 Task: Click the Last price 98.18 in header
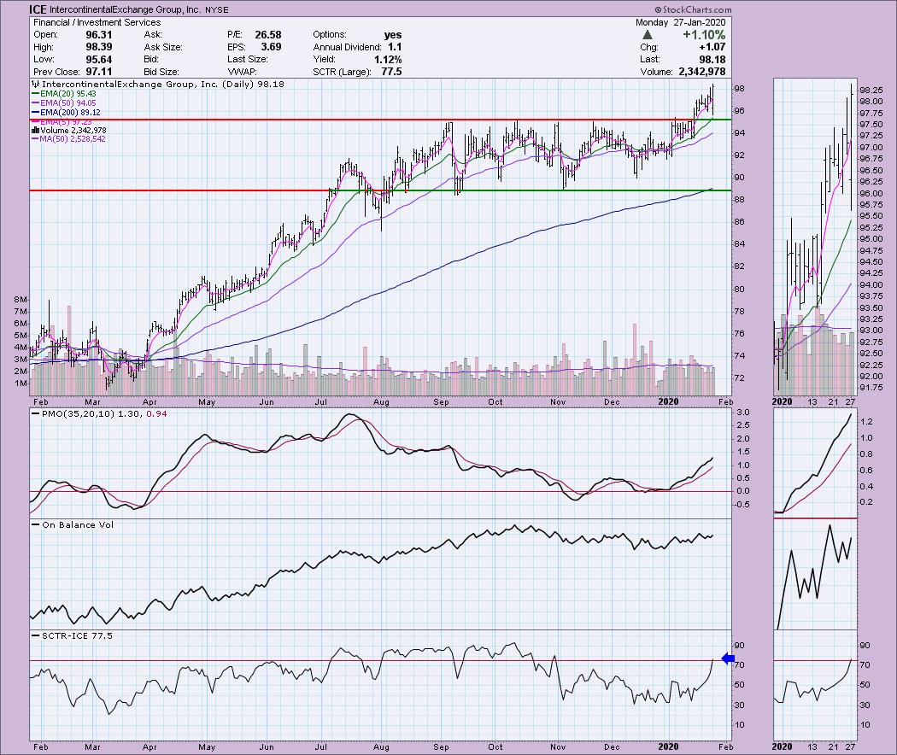[712, 60]
